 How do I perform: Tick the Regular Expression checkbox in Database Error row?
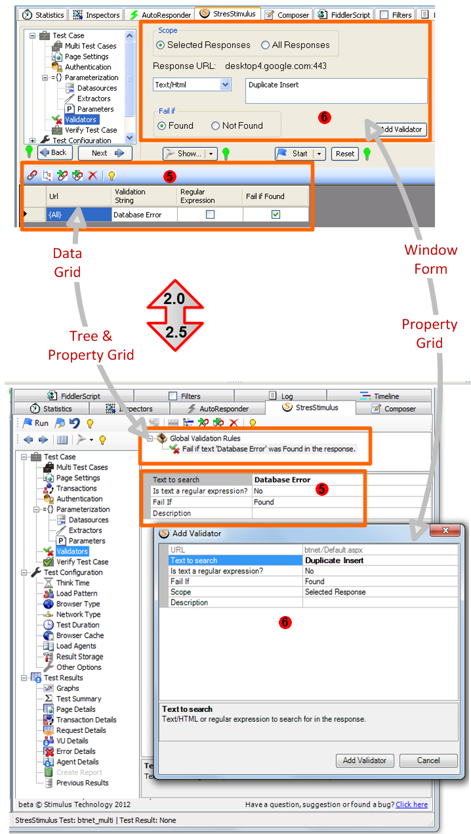(210, 214)
